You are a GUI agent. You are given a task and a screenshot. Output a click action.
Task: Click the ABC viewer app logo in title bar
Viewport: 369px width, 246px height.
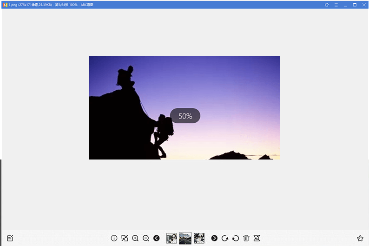[5, 5]
